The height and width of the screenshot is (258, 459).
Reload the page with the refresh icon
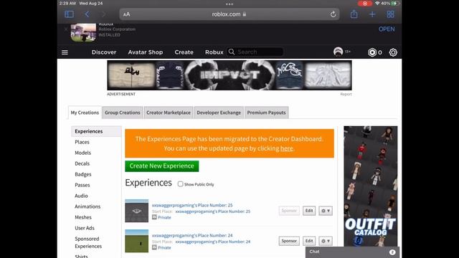333,14
